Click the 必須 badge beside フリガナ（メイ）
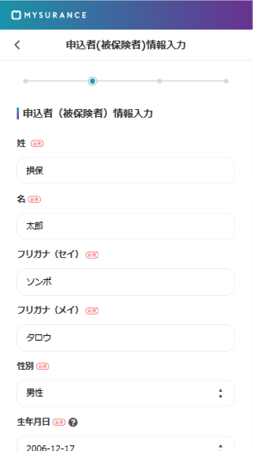The image size is (253, 451). (x=92, y=311)
